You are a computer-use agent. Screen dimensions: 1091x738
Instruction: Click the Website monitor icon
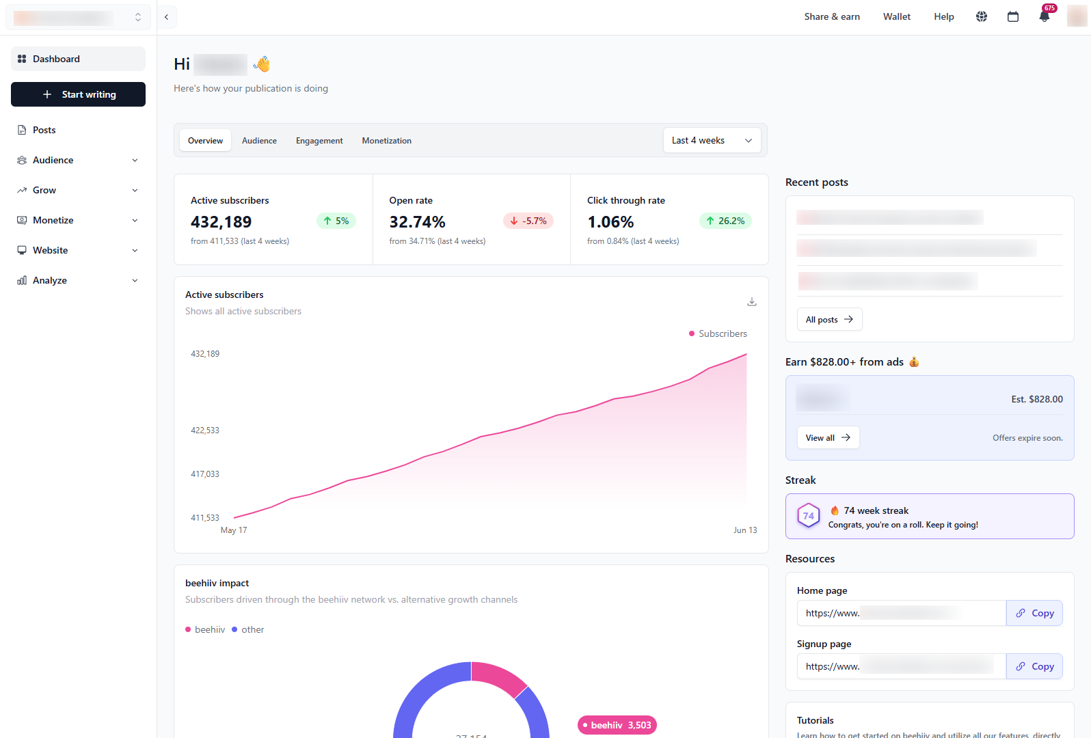coord(22,250)
